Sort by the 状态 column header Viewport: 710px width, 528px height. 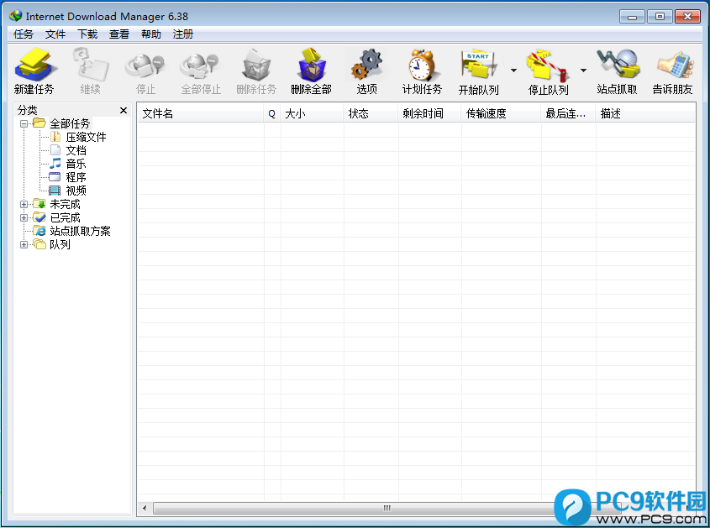[x=371, y=113]
